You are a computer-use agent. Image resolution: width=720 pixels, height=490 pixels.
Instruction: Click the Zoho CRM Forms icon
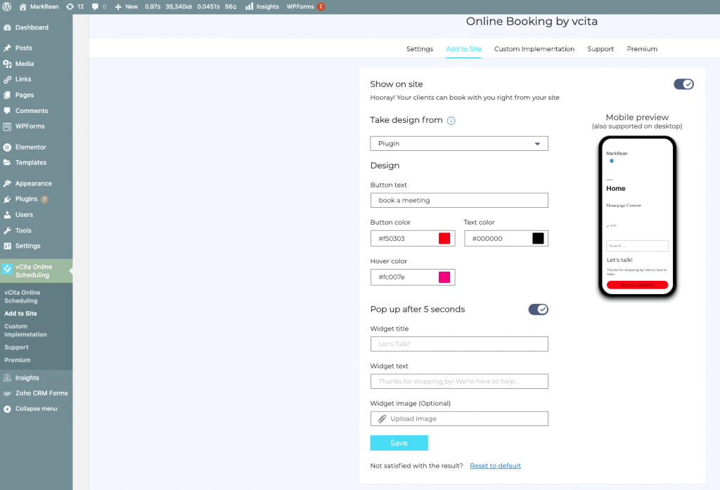pyautogui.click(x=7, y=394)
